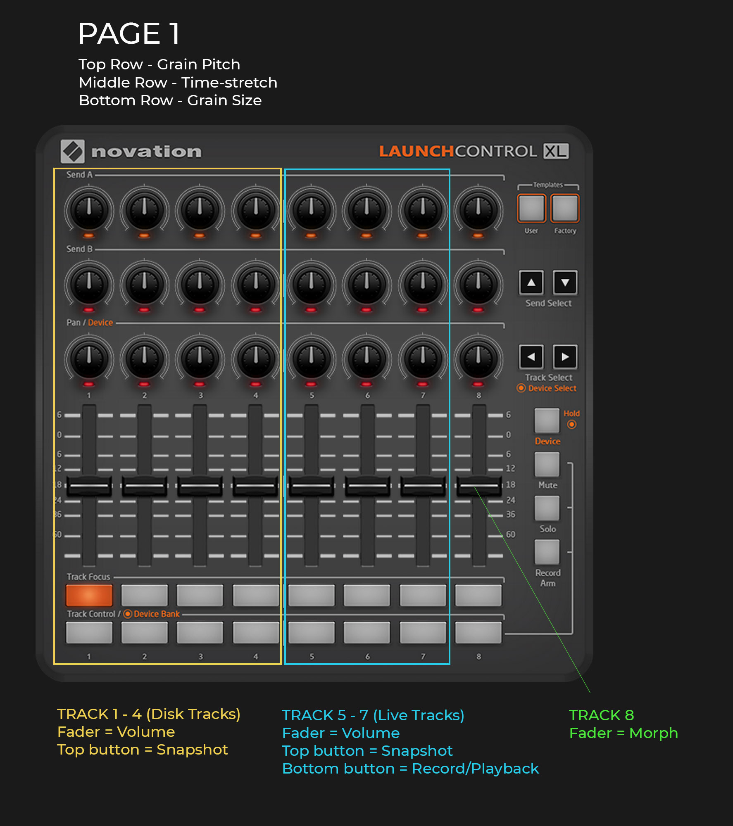Click the Send B knob on channel 3
This screenshot has width=733, height=826.
tap(200, 284)
